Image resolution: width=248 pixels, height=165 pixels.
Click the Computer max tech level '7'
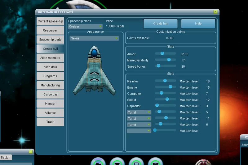tap(207, 94)
